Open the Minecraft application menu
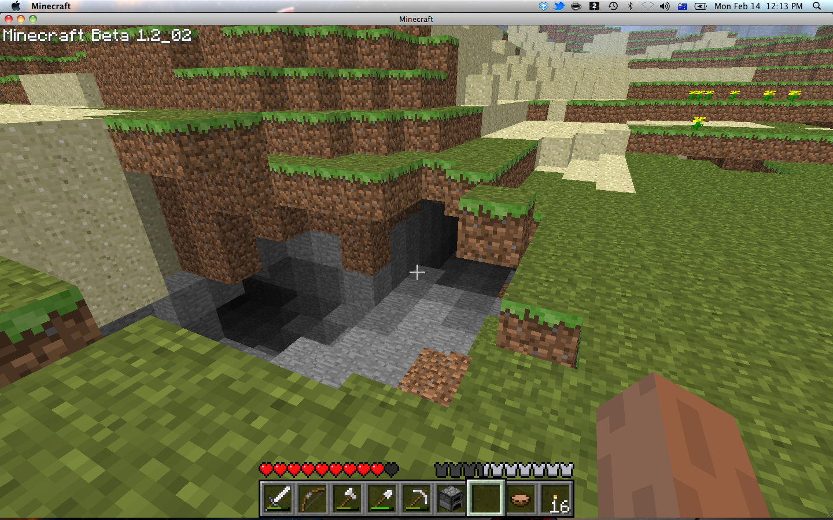The width and height of the screenshot is (833, 520). 51,6
